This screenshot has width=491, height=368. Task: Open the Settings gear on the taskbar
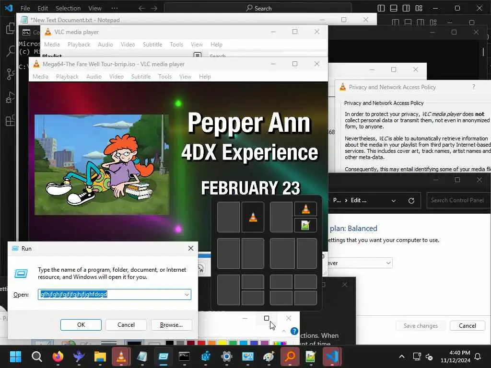point(226,356)
